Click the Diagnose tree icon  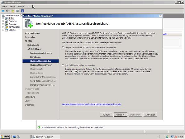click(x=7, y=24)
